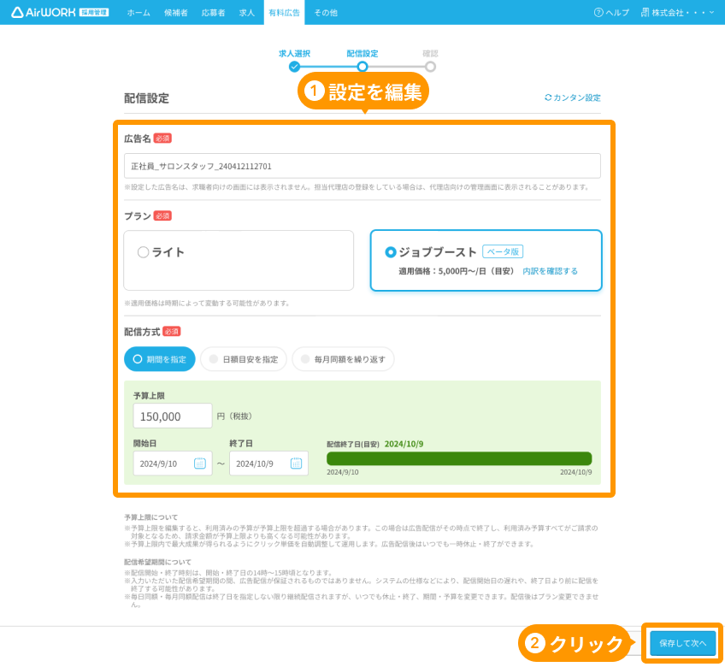Click the カンタン設定 link

(x=577, y=97)
